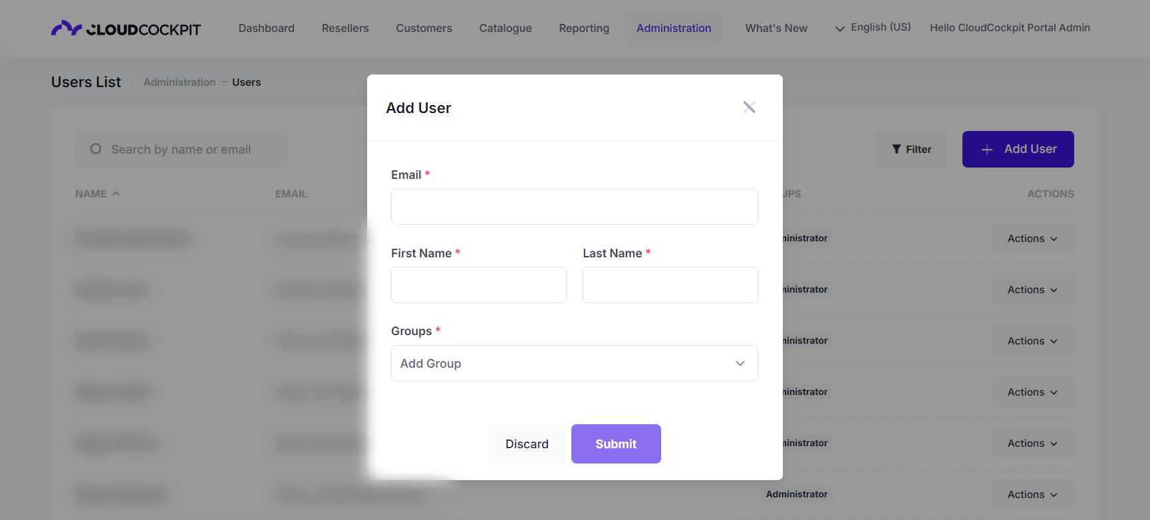
Task: Open the Catalogue menu item
Action: (505, 28)
